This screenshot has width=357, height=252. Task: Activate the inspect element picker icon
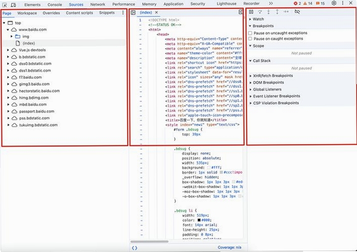[4, 5]
